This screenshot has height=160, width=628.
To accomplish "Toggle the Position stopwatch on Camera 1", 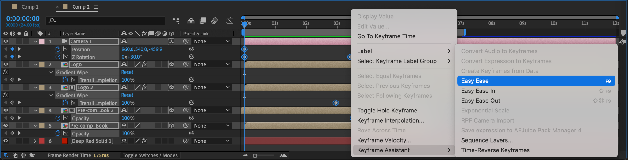I will tap(58, 49).
